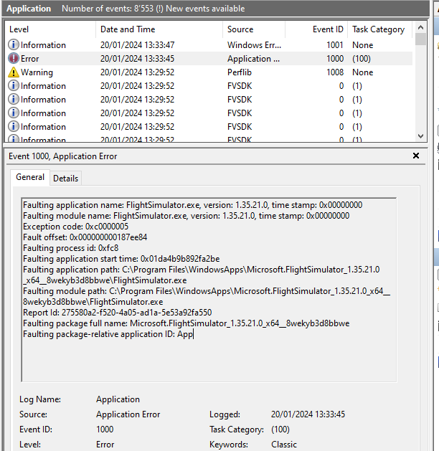Click Event ID 1008 cell

(334, 72)
